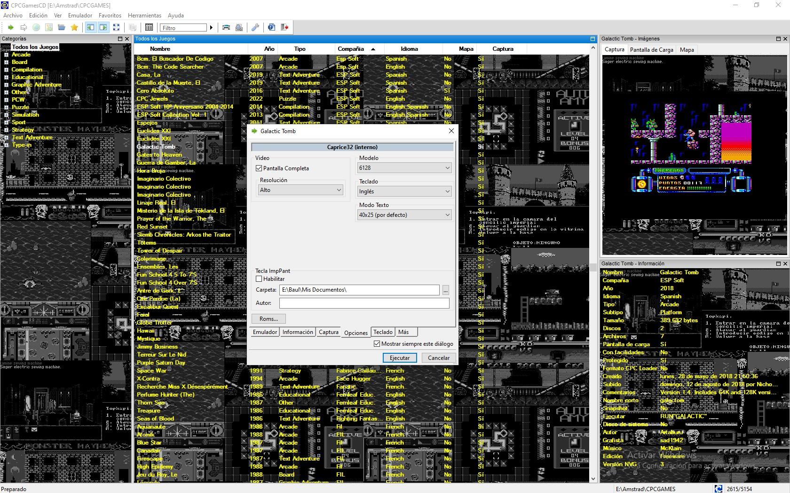Click the fullscreen four-arrows toolbar icon
Screen dimensions: 790x493
coord(116,27)
